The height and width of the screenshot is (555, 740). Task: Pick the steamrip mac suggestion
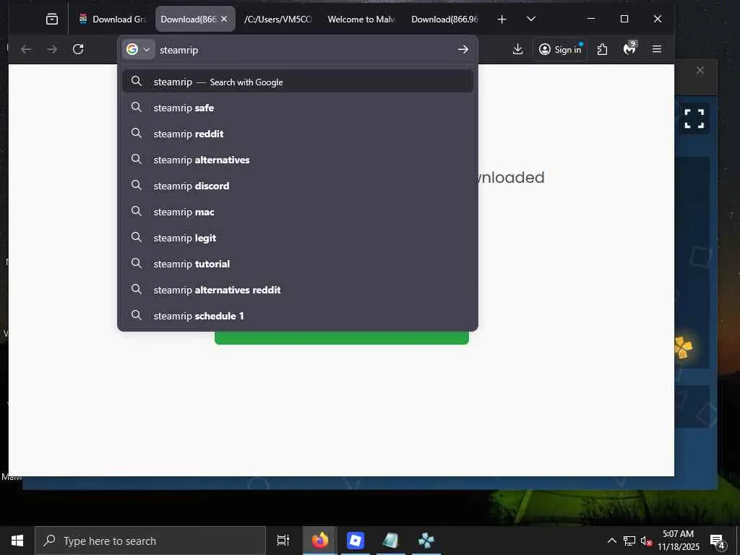point(297,212)
